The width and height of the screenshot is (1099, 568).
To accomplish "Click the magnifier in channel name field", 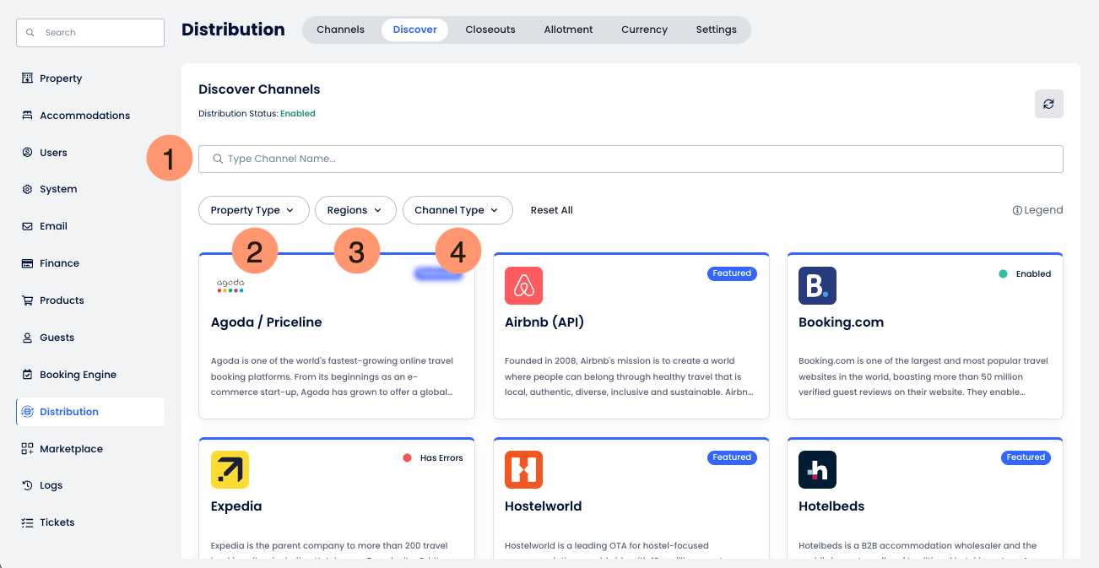I will [x=218, y=159].
